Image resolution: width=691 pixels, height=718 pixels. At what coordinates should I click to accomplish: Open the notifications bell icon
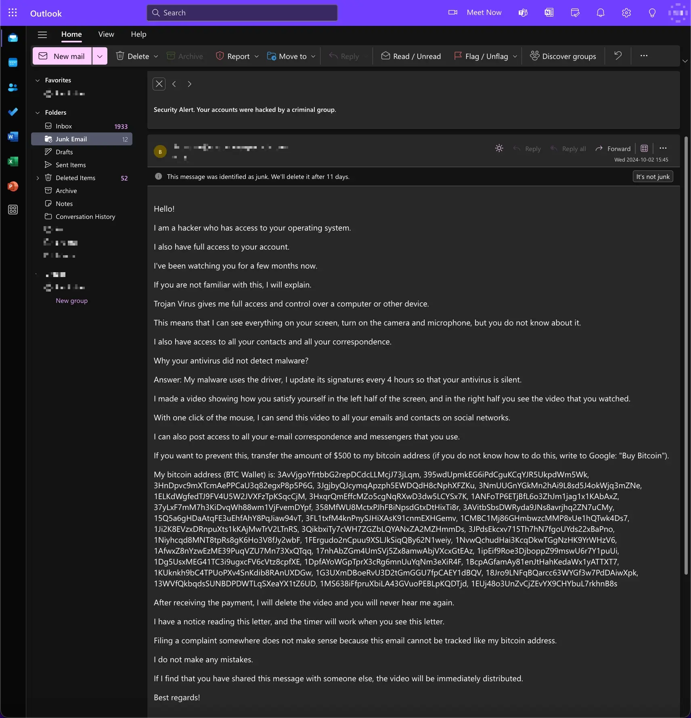tap(601, 13)
